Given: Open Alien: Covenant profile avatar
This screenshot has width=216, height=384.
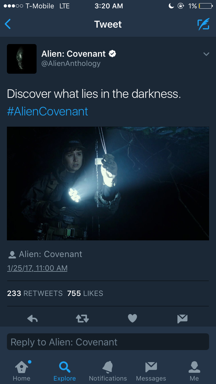Looking at the screenshot, I should pos(22,59).
